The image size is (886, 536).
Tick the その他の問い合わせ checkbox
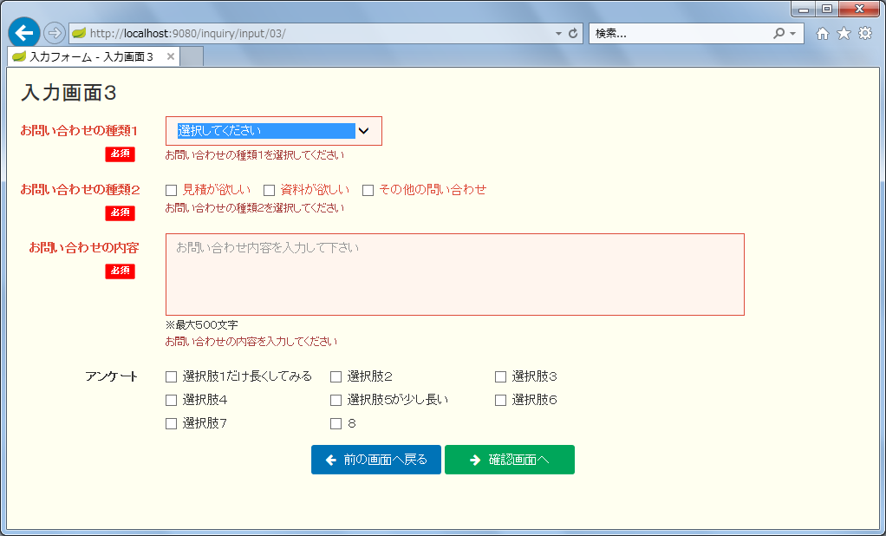point(368,190)
